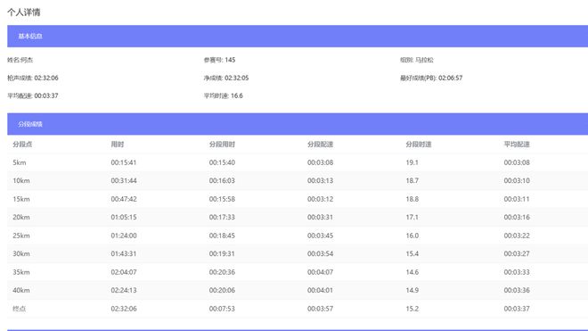Select the 40km row label
Image resolution: width=588 pixels, height=331 pixels.
coord(21,290)
